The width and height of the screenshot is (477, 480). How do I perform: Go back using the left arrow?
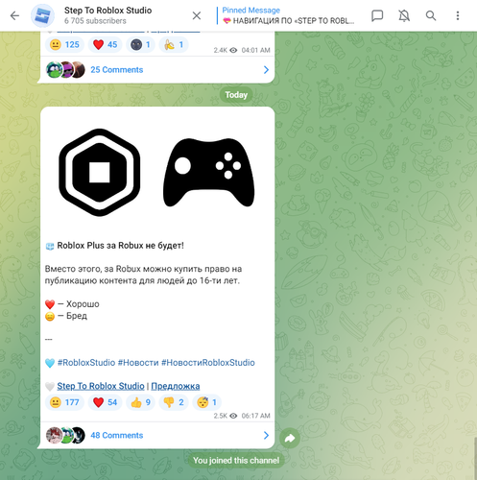[x=14, y=15]
